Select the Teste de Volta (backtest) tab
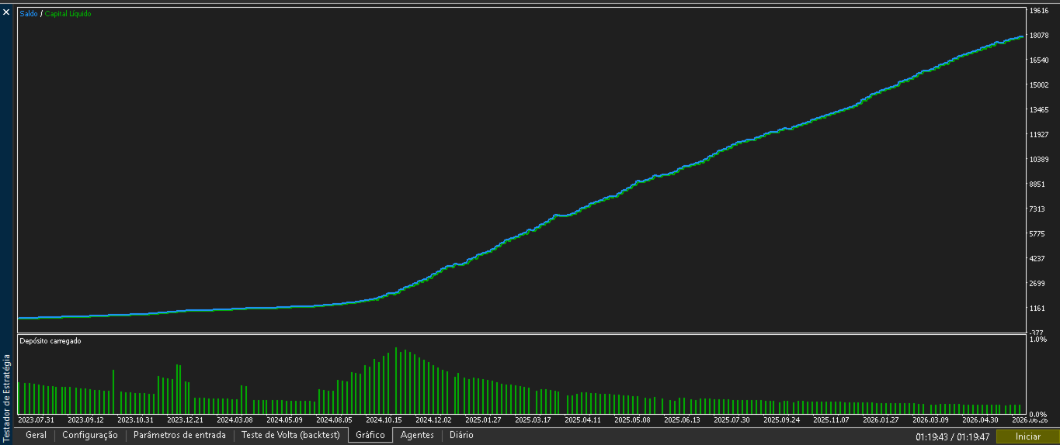Image resolution: width=1060 pixels, height=445 pixels. coord(290,435)
